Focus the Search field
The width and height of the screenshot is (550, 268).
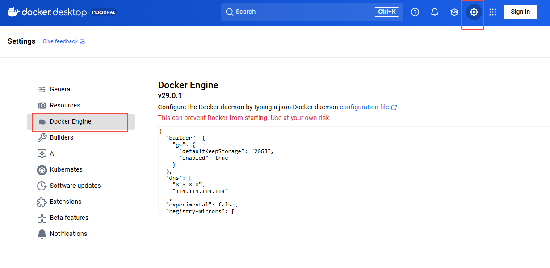pyautogui.click(x=312, y=12)
